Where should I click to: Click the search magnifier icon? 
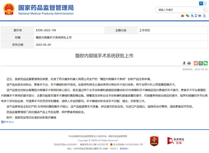205,10
